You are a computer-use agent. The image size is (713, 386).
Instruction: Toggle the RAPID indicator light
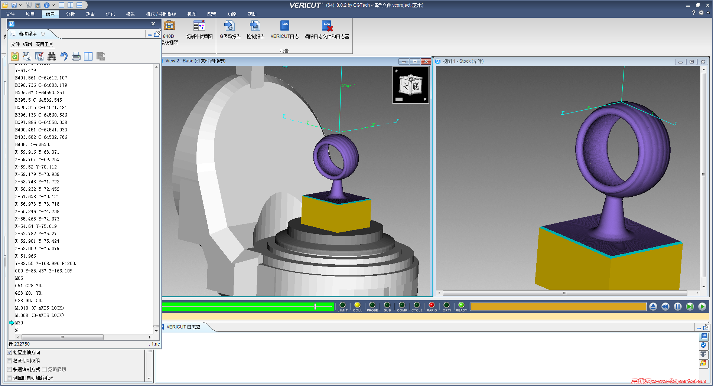coord(432,305)
